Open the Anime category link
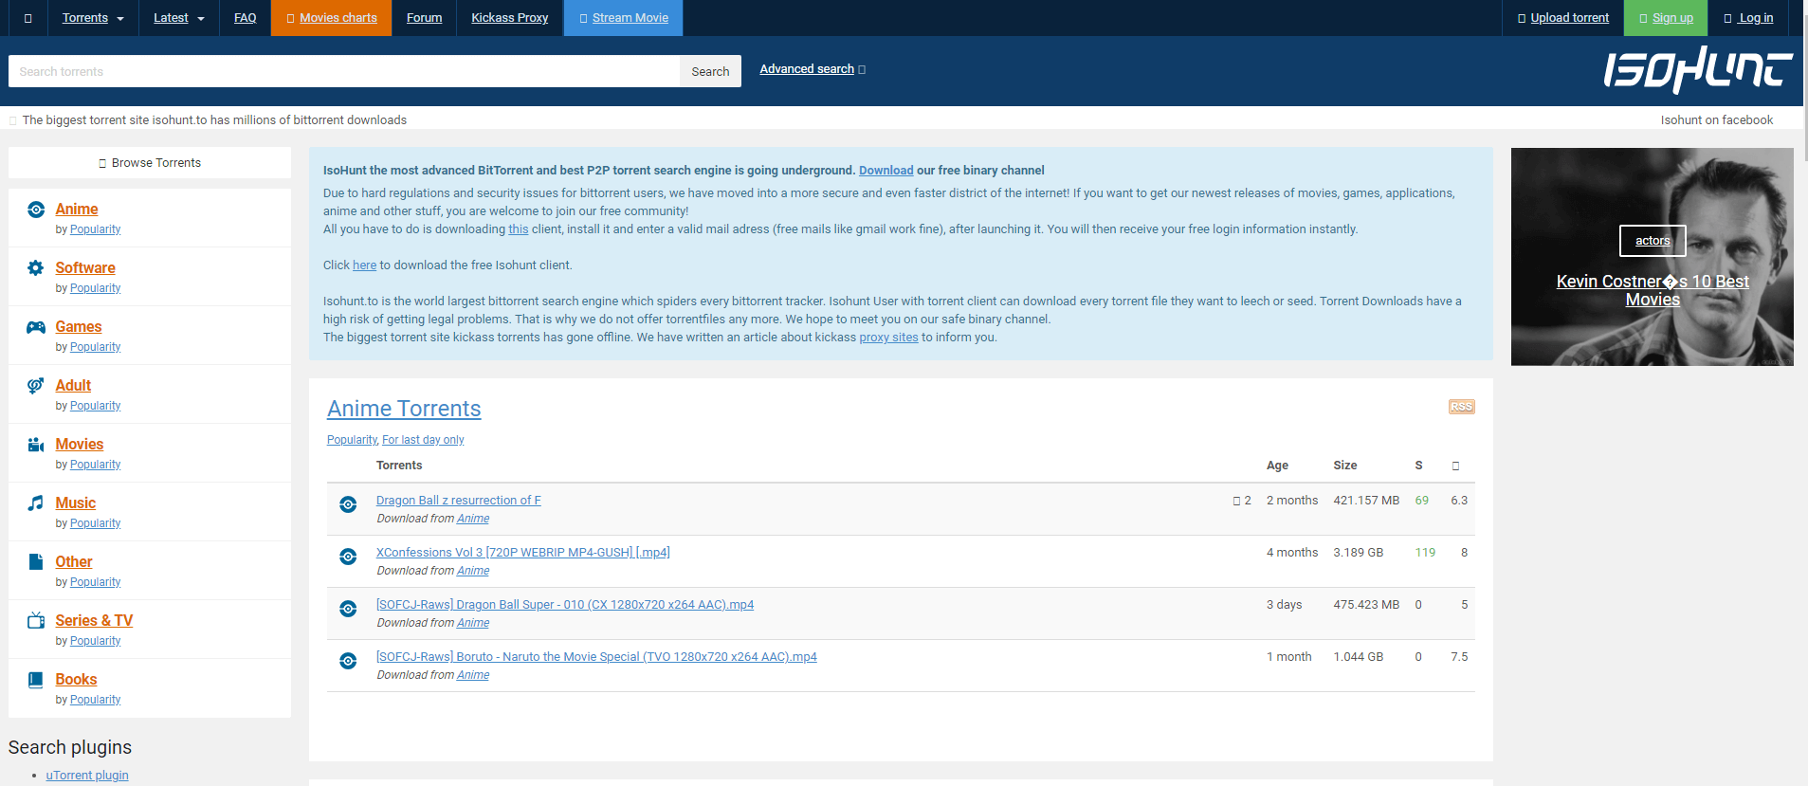1808x786 pixels. pos(77,209)
